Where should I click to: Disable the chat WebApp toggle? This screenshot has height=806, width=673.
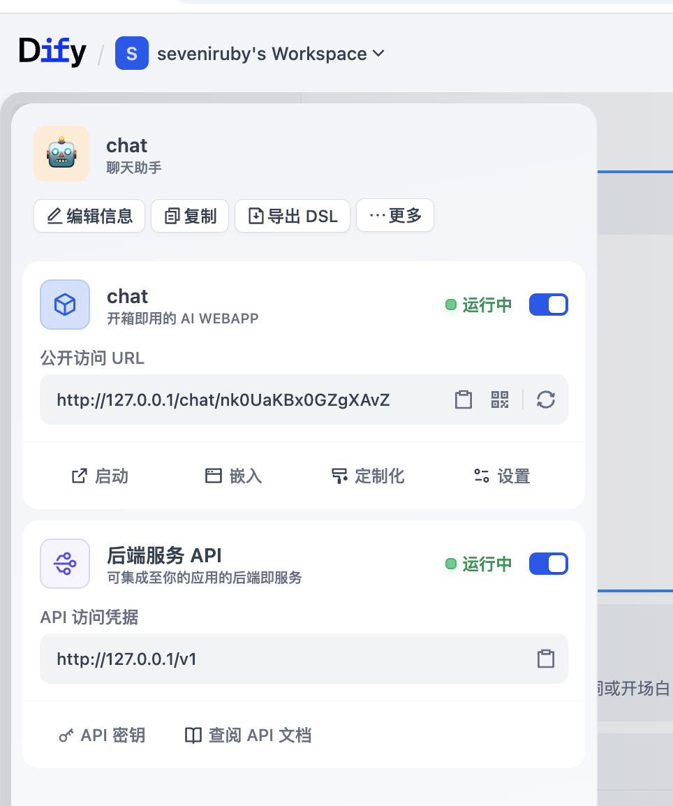[x=549, y=305]
